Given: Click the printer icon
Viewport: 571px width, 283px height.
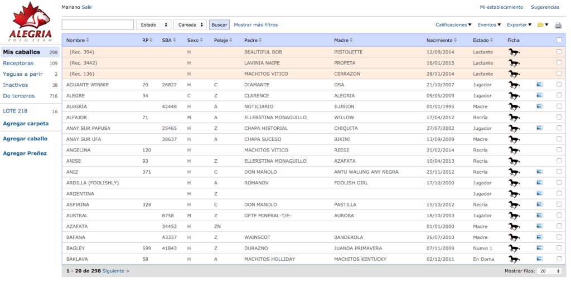Looking at the screenshot, I should pos(558,25).
